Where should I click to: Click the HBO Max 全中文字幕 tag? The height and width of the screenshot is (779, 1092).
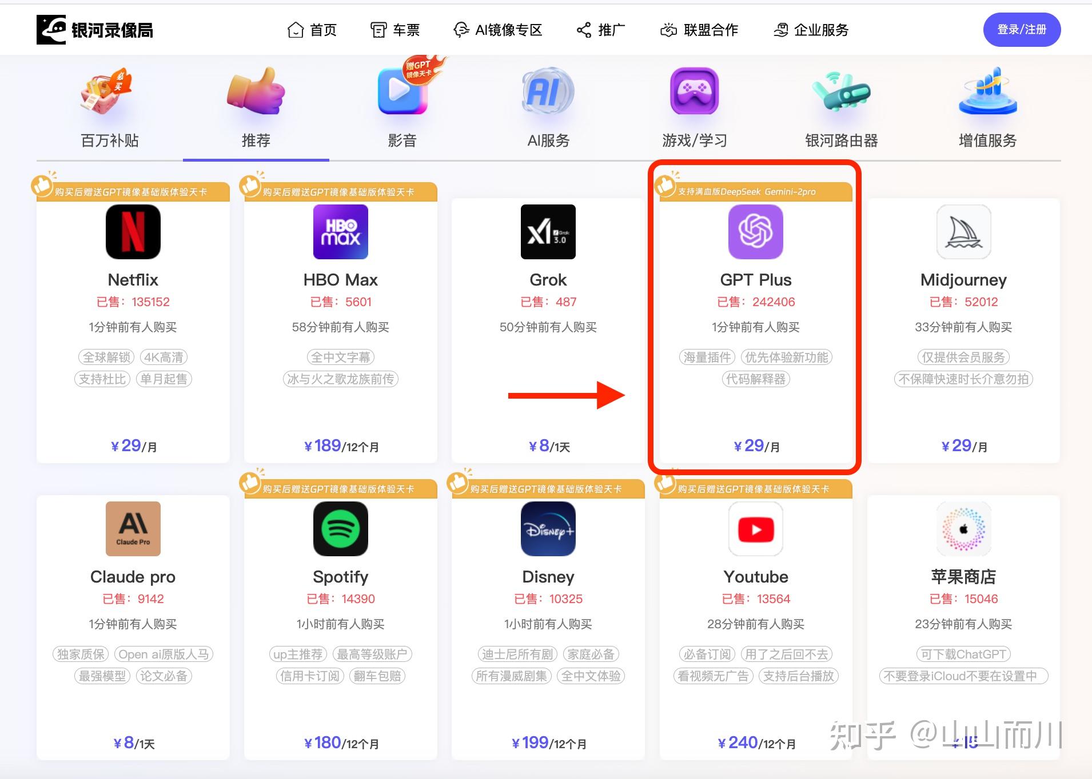[x=341, y=358]
